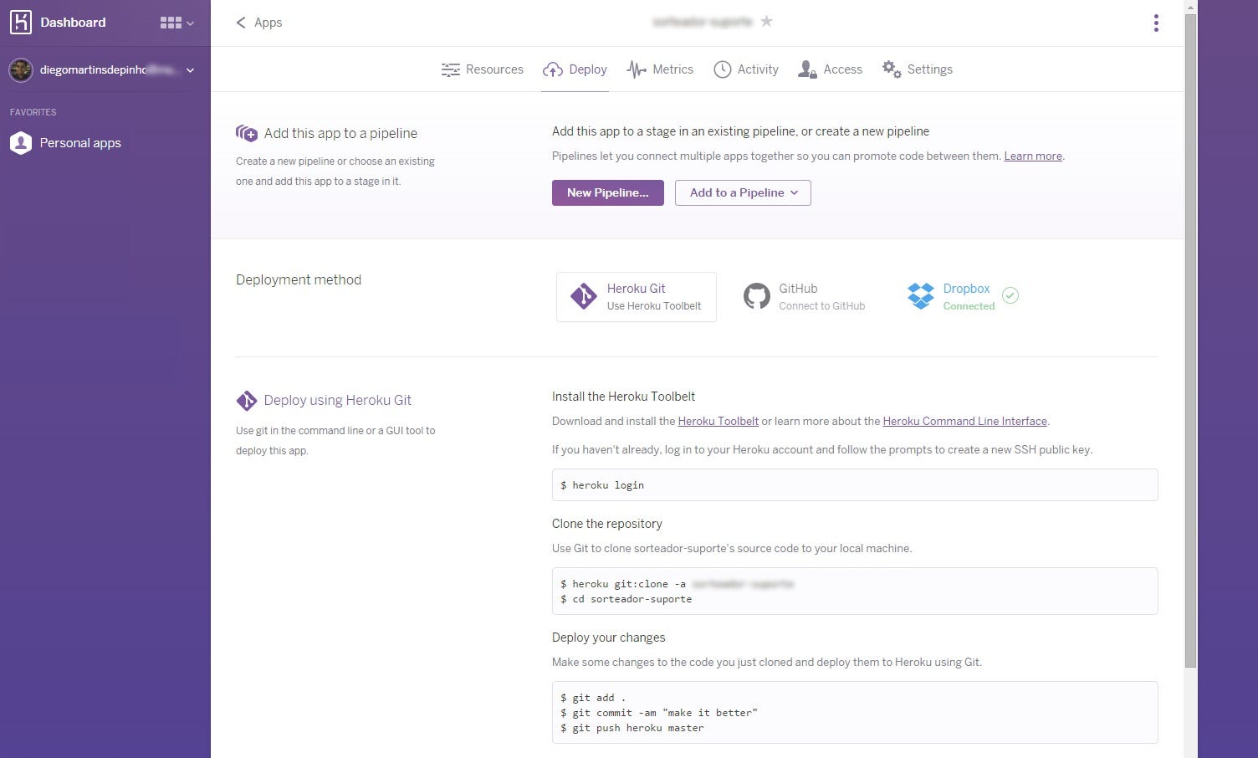Click the 'Clone the repository' heading

click(x=606, y=524)
